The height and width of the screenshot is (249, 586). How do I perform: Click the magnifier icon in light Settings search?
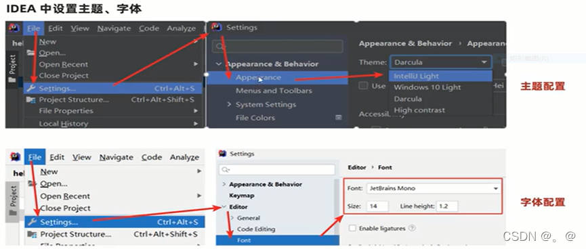226,170
